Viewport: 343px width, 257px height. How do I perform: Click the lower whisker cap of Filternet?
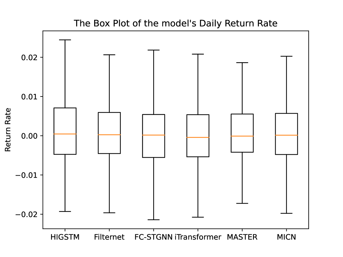coord(109,213)
